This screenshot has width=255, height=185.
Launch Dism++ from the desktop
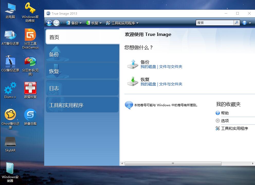(10, 89)
